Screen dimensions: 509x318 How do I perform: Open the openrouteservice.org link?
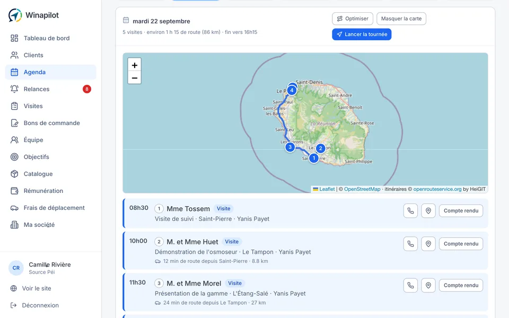pos(437,189)
